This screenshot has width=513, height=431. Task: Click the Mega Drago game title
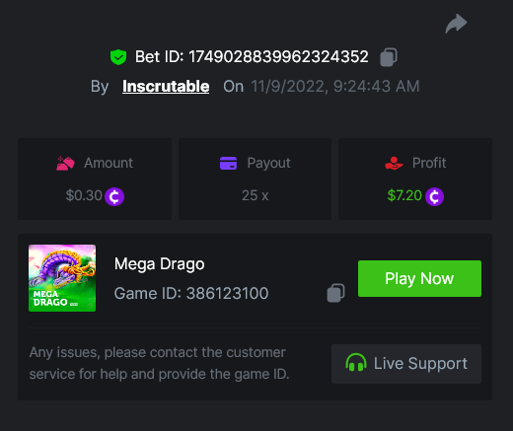160,264
